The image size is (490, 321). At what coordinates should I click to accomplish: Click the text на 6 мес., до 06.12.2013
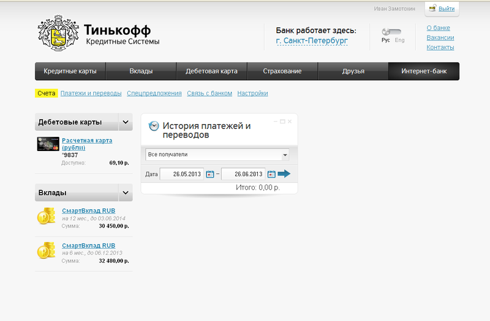click(92, 253)
